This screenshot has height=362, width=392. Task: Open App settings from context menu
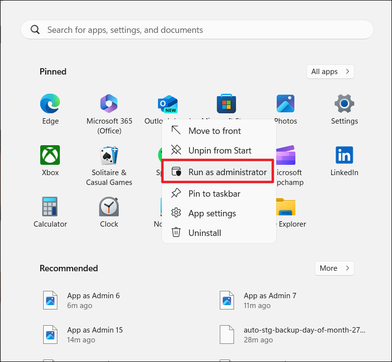212,213
